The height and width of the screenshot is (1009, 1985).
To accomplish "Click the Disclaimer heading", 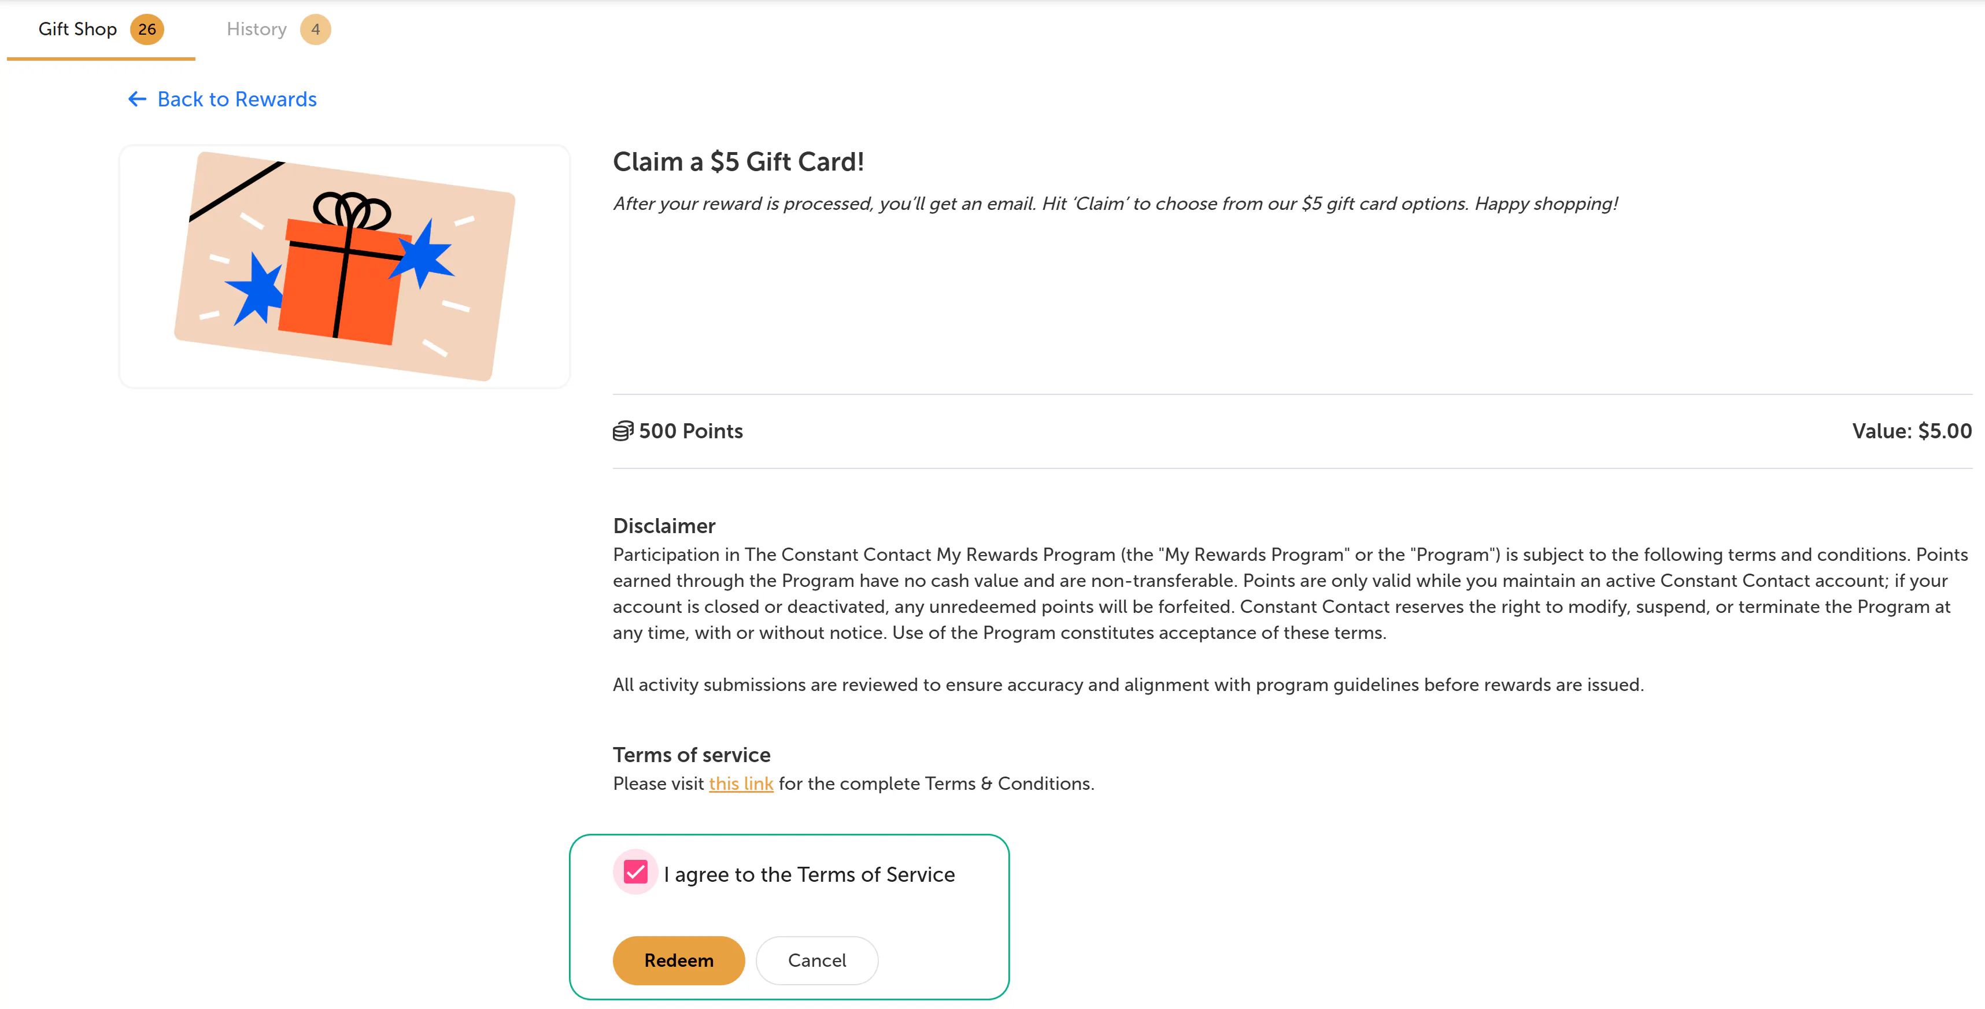I will [664, 526].
